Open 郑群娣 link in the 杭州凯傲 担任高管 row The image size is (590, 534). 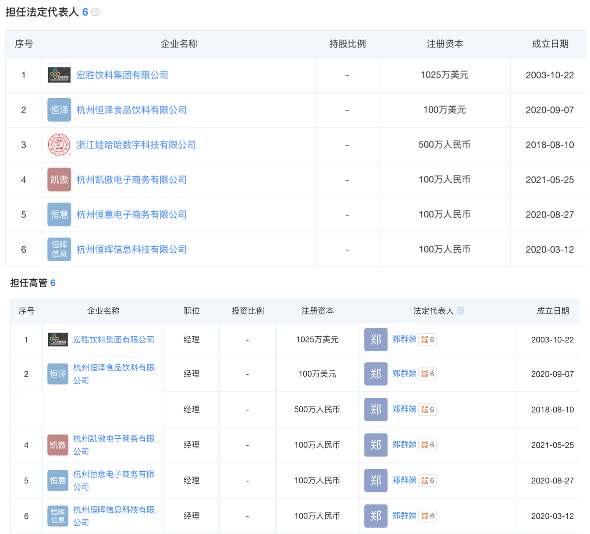(x=404, y=445)
